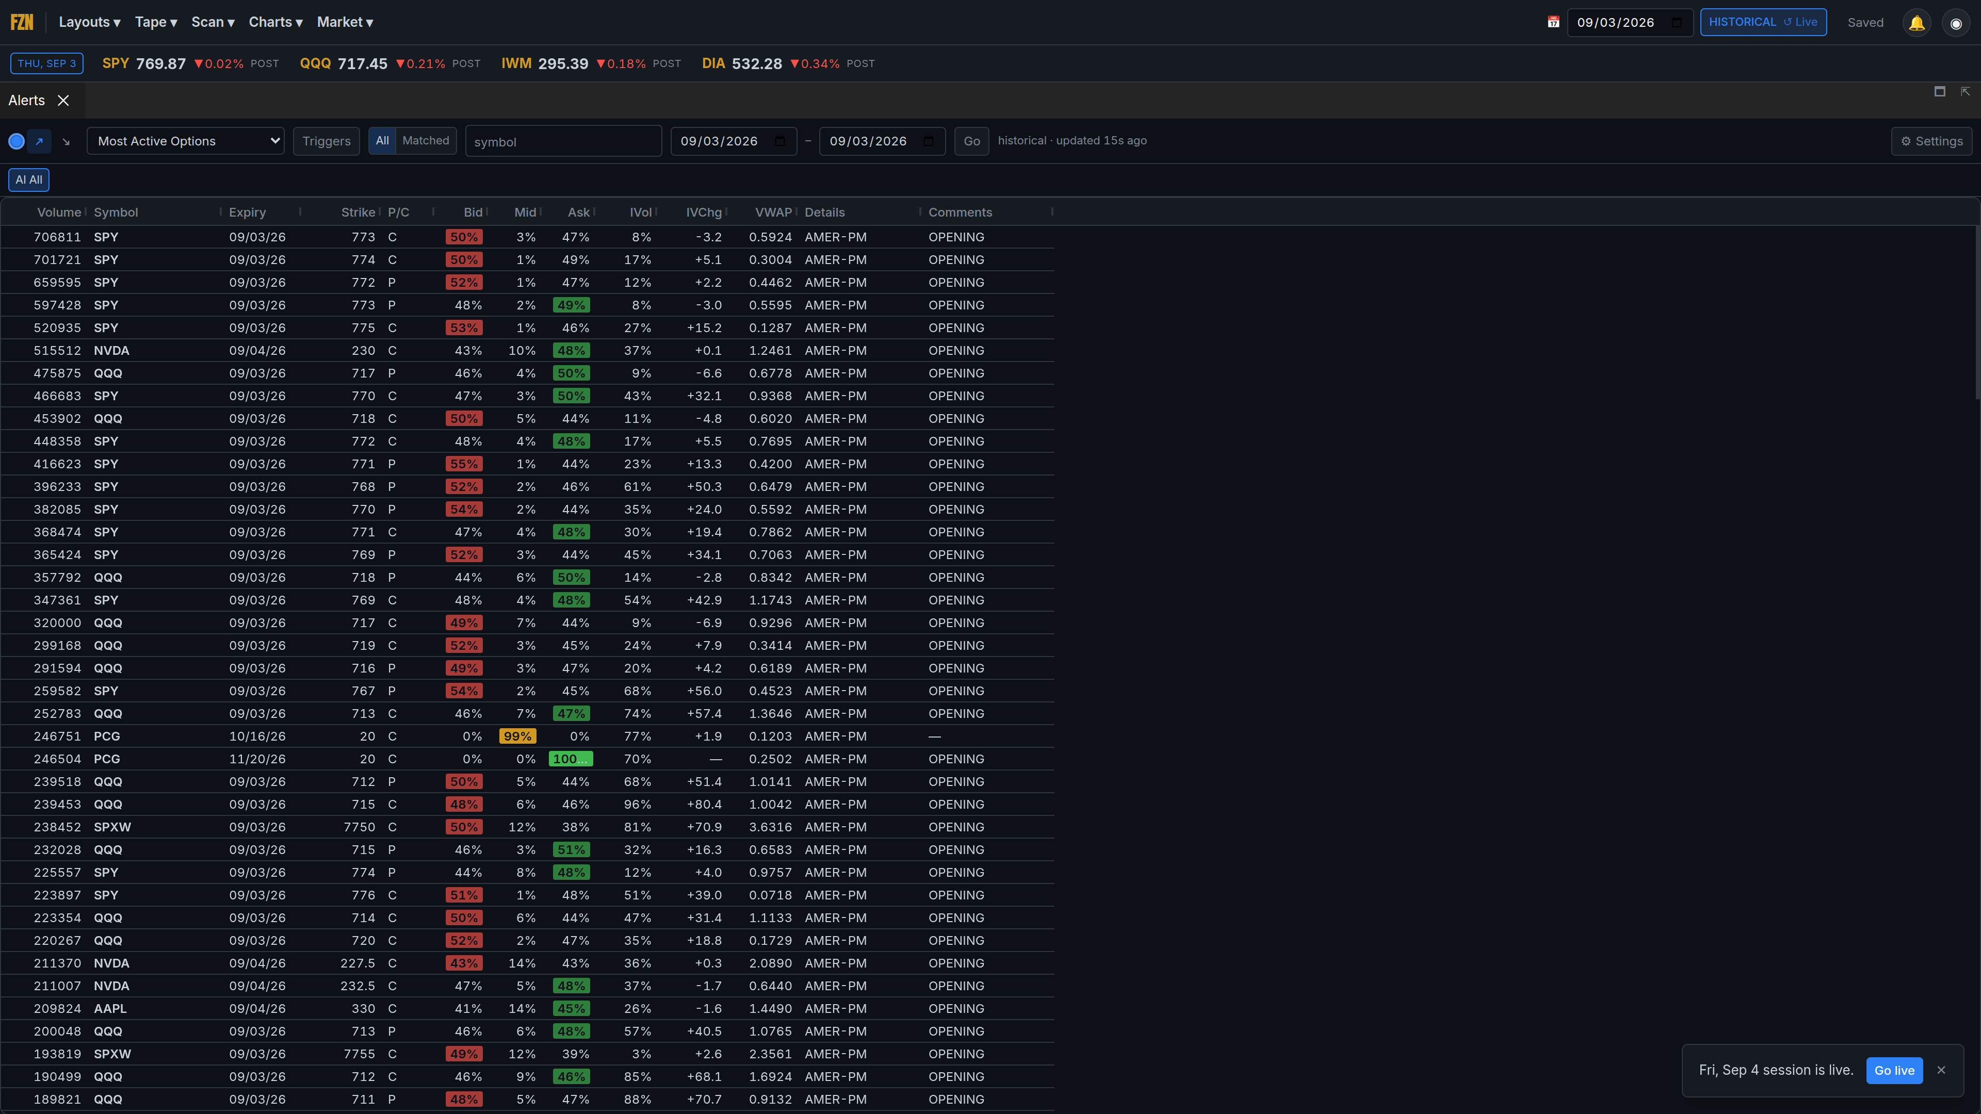Select the AAPL row with volume 209824
This screenshot has height=1114, width=1981.
point(528,1009)
